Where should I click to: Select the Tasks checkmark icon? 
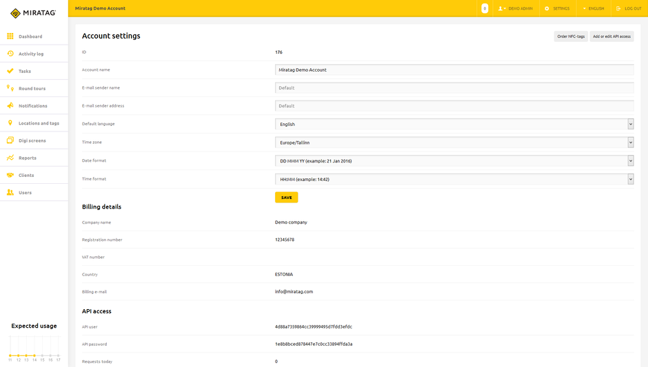(x=10, y=71)
